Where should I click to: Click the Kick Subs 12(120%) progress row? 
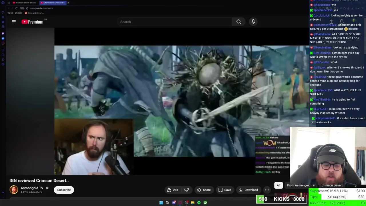pyautogui.click(x=337, y=203)
